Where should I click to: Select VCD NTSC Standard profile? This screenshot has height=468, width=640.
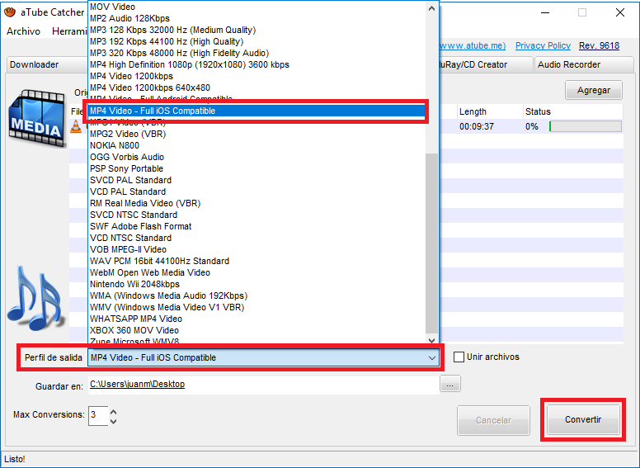coord(256,238)
